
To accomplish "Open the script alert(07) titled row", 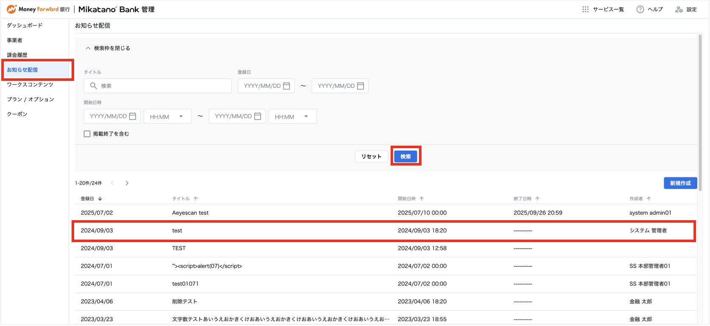I will click(386, 266).
